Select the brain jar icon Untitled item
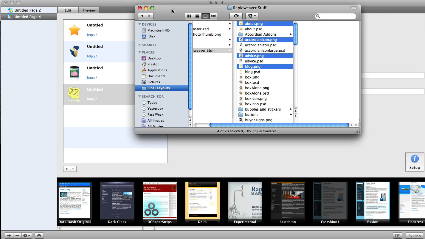Viewport: 425px width, 239px height. point(100,73)
